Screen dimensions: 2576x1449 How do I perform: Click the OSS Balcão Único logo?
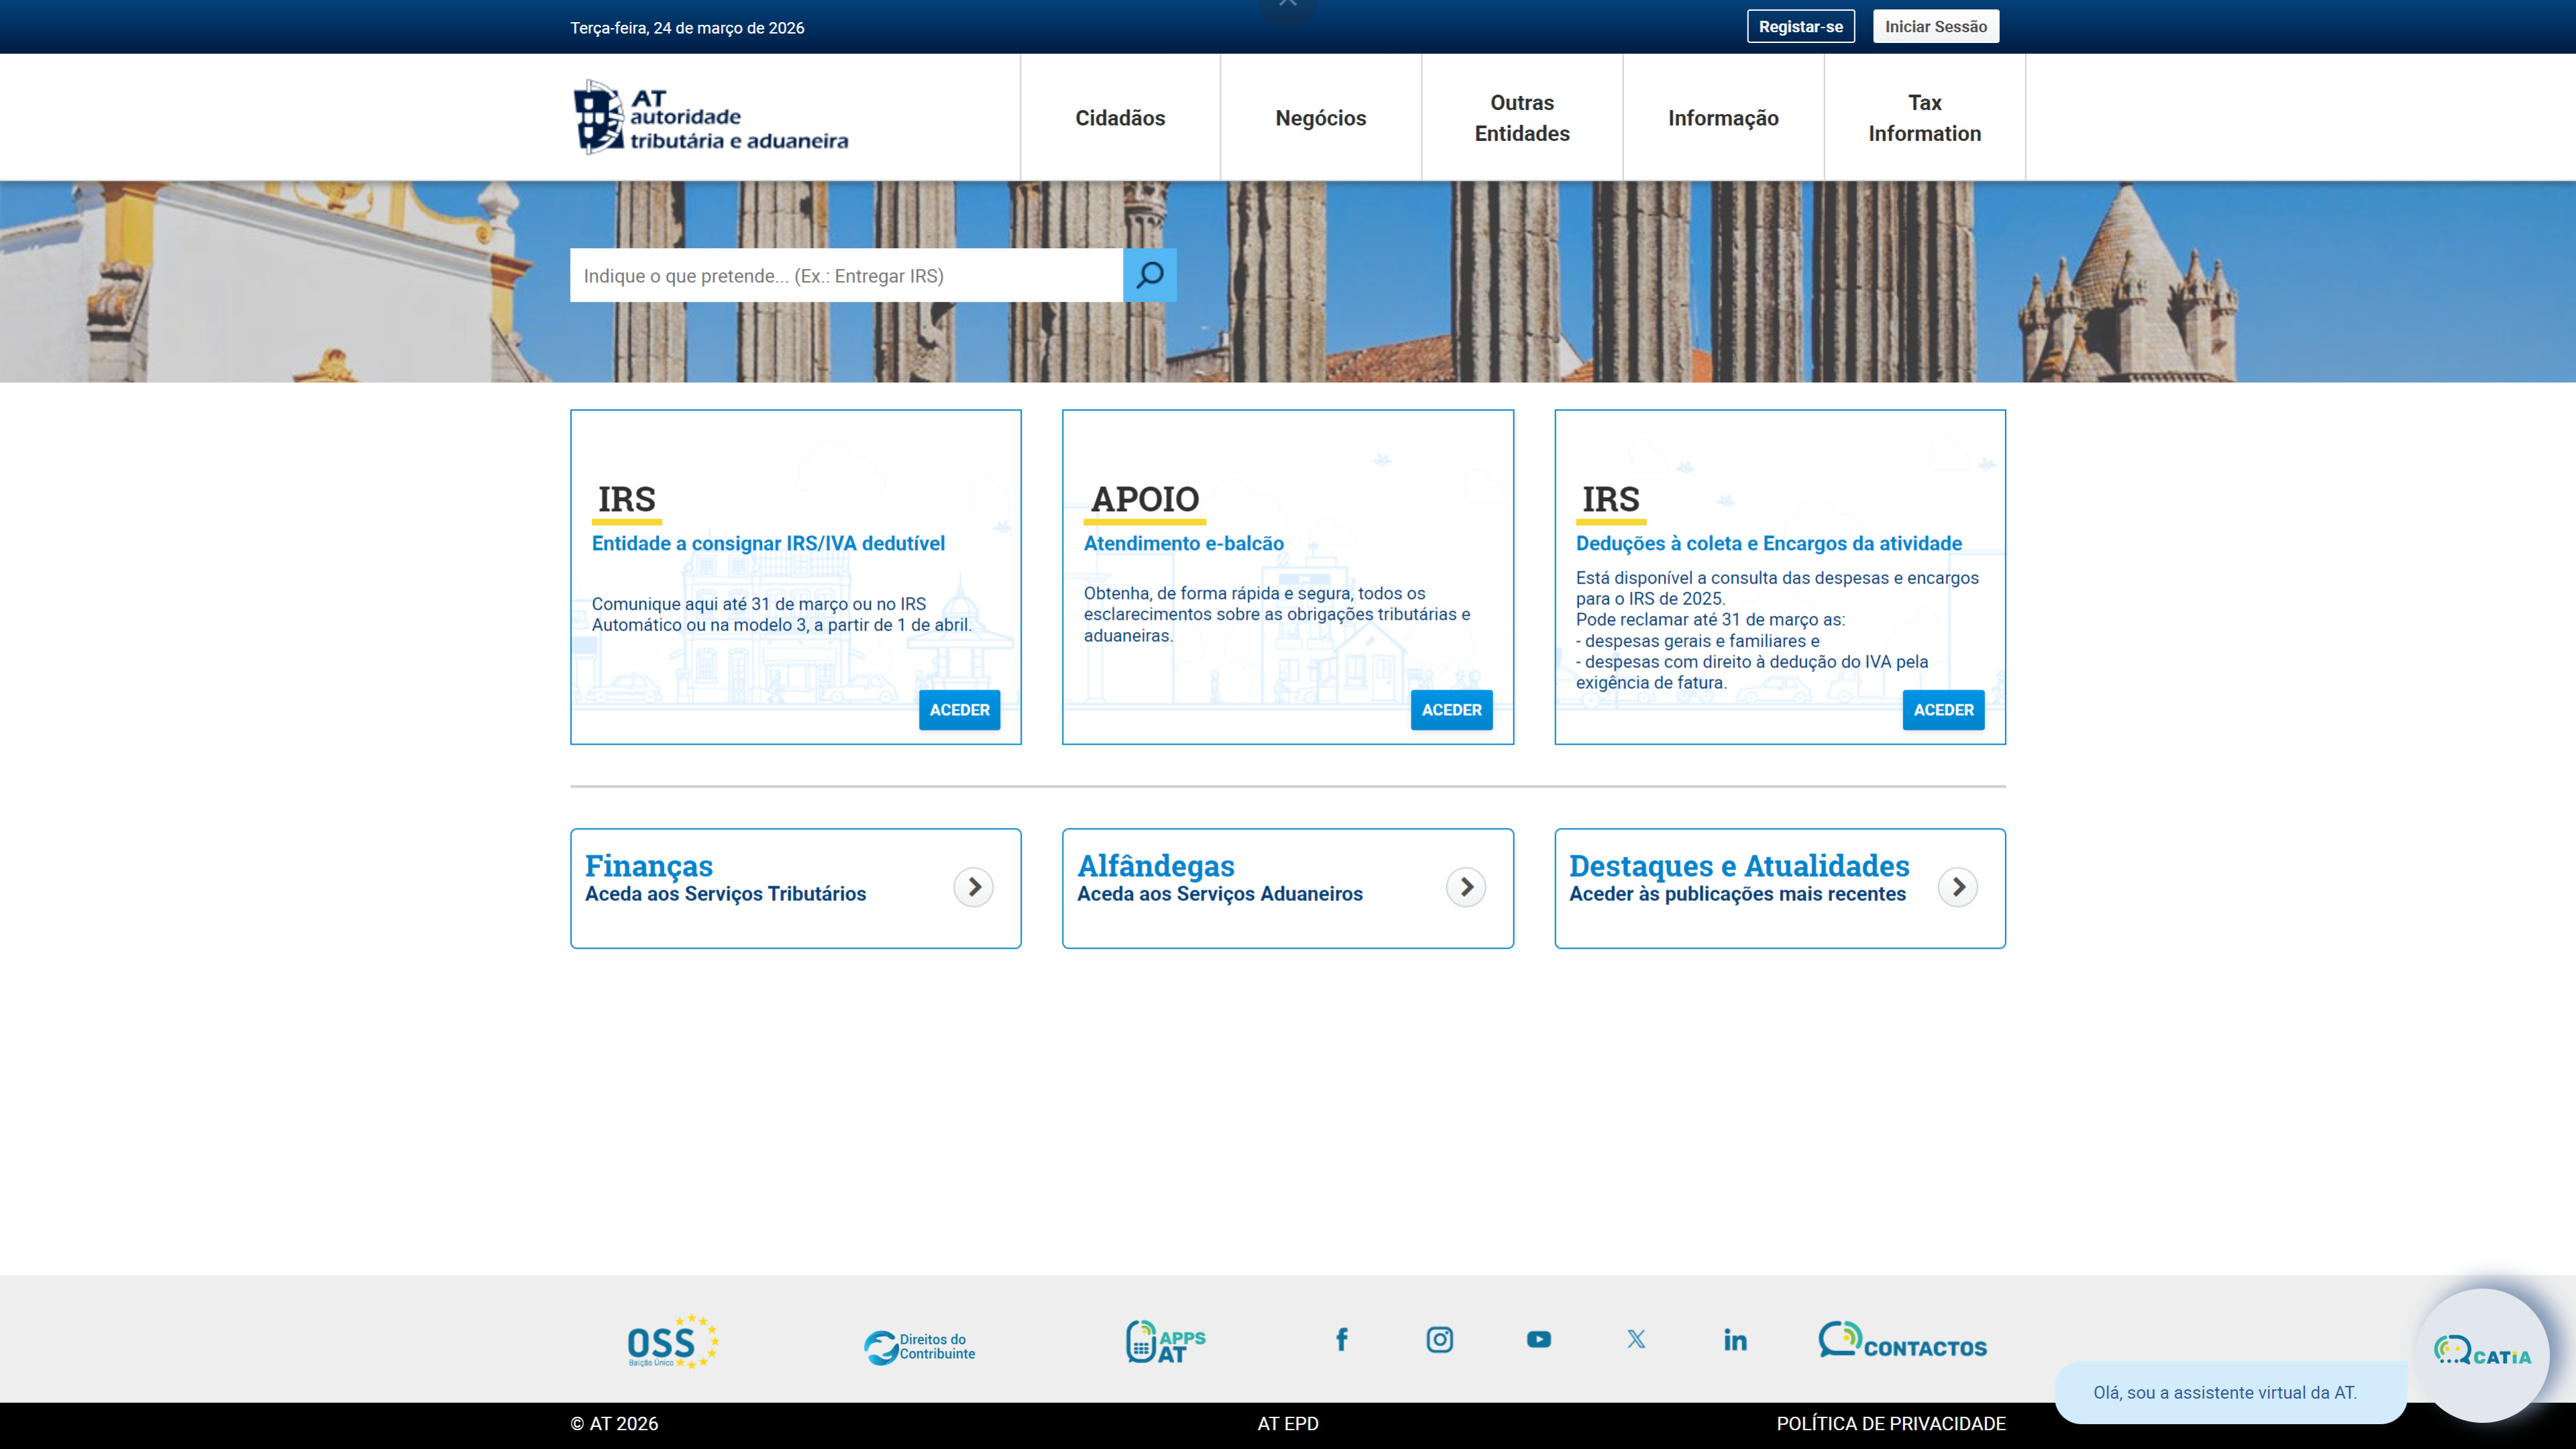click(x=670, y=1340)
